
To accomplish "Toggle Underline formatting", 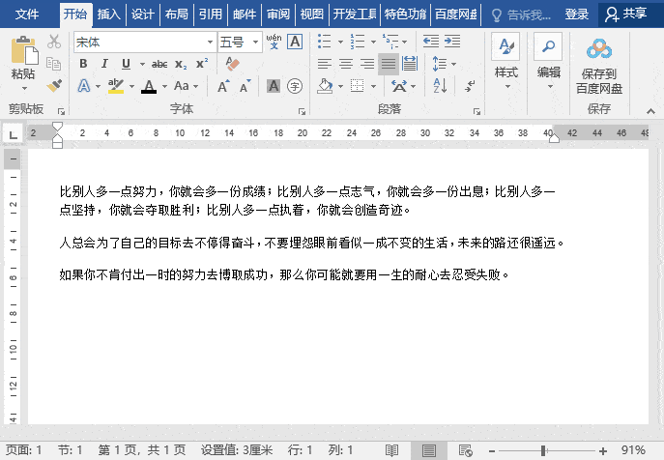I will 126,64.
